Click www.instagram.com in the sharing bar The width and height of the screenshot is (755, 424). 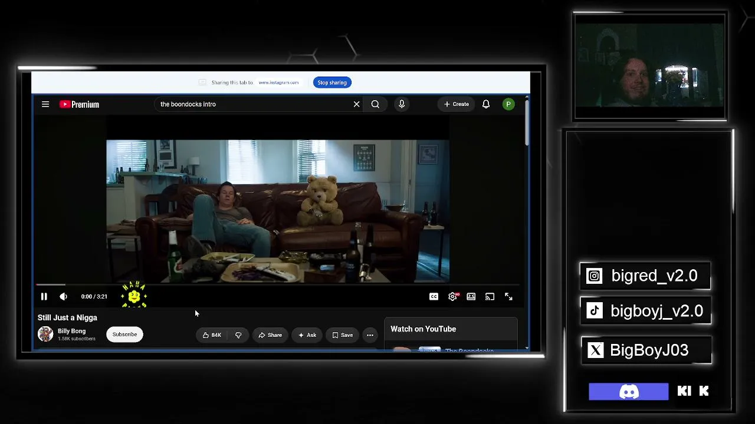(x=278, y=82)
